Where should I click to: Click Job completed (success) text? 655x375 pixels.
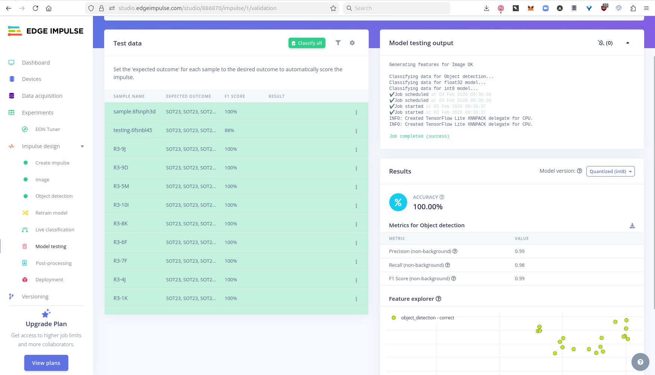tap(419, 137)
